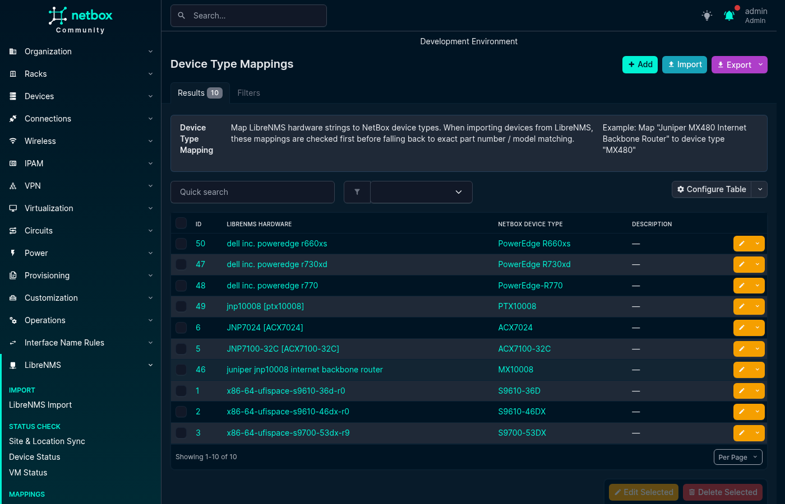785x504 pixels.
Task: Tick the checkbox for JNP7024 [ACX7024]
Action: [181, 328]
